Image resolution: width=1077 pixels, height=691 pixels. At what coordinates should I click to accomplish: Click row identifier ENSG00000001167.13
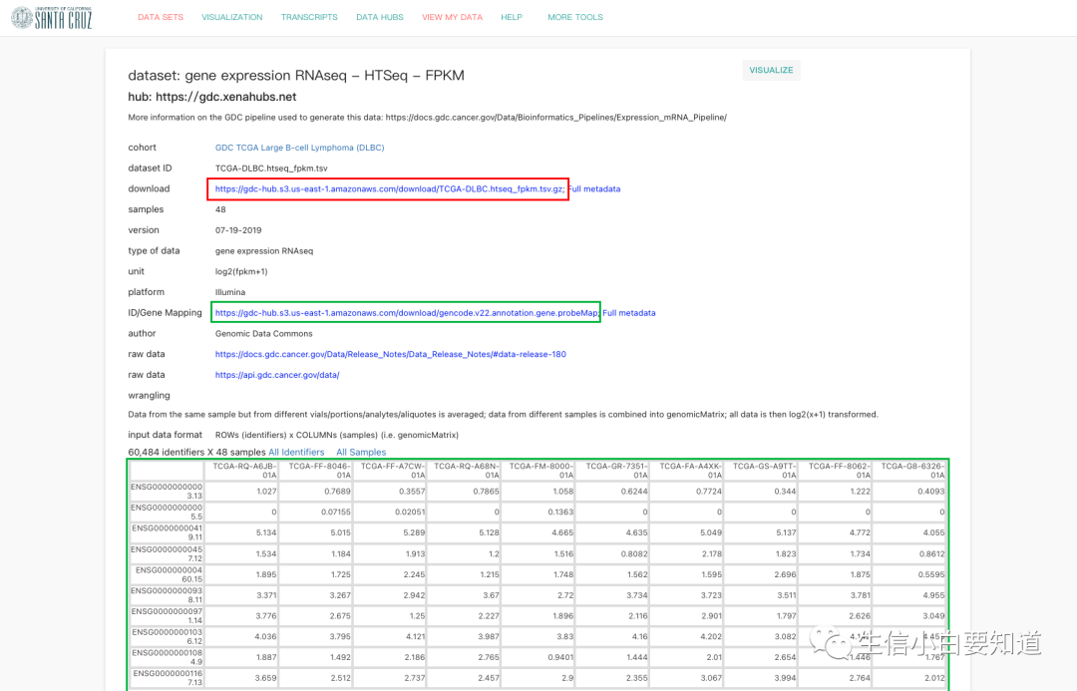167,677
